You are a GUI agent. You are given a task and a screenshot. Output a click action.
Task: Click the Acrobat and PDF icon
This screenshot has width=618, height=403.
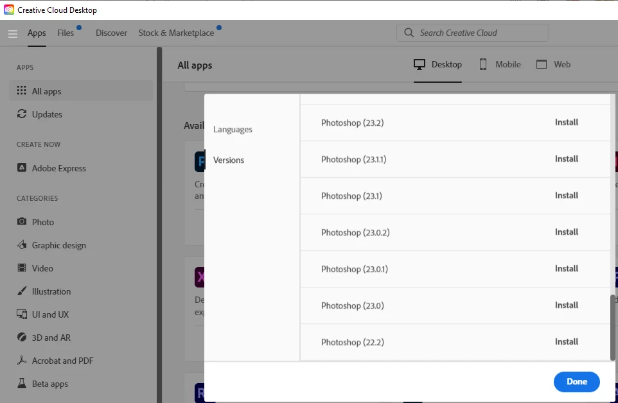point(22,360)
